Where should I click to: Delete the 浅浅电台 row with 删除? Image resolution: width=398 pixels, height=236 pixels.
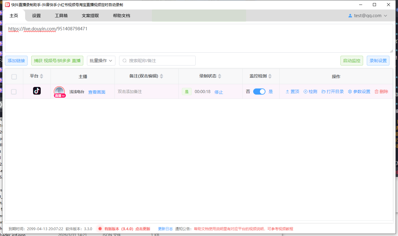pyautogui.click(x=381, y=92)
